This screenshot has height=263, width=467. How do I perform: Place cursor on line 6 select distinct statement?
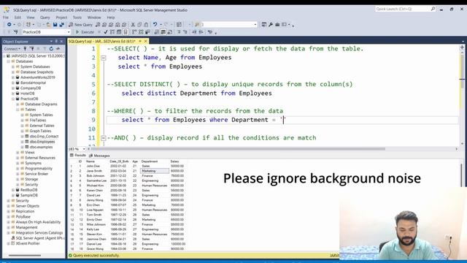196,94
